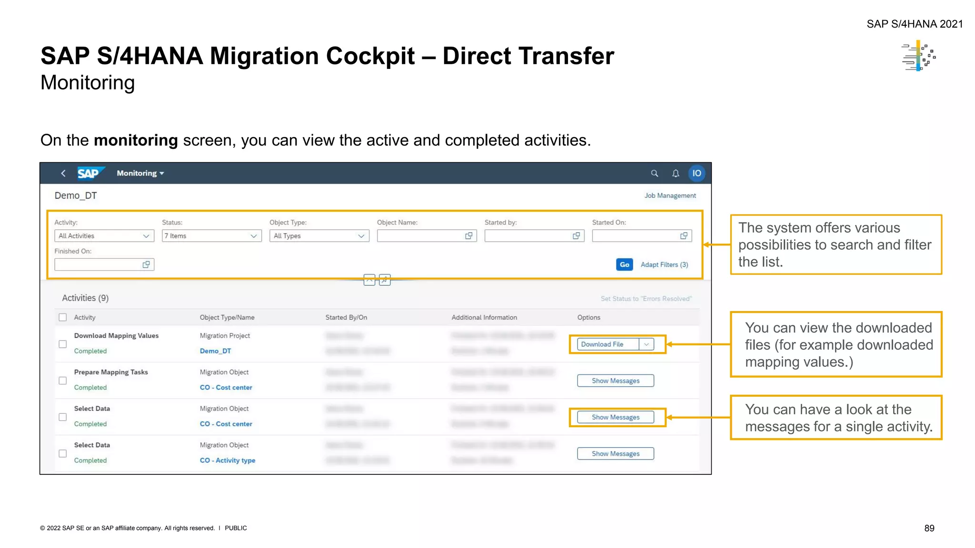Show Messages for Select Data Activity type
975x548 pixels.
tap(616, 453)
